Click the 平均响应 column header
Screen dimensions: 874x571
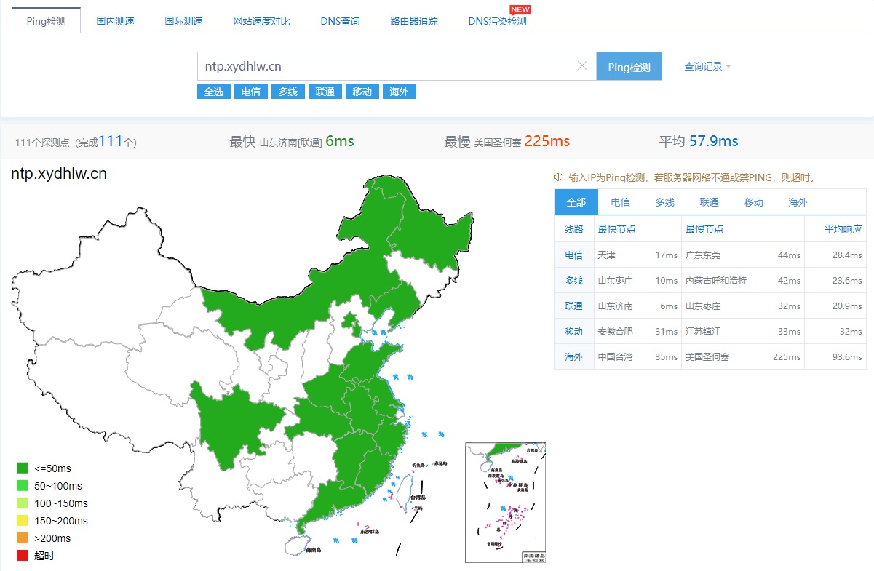843,229
